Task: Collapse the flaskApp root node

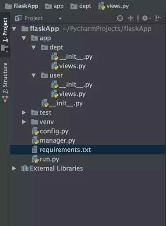Action: click(x=14, y=29)
